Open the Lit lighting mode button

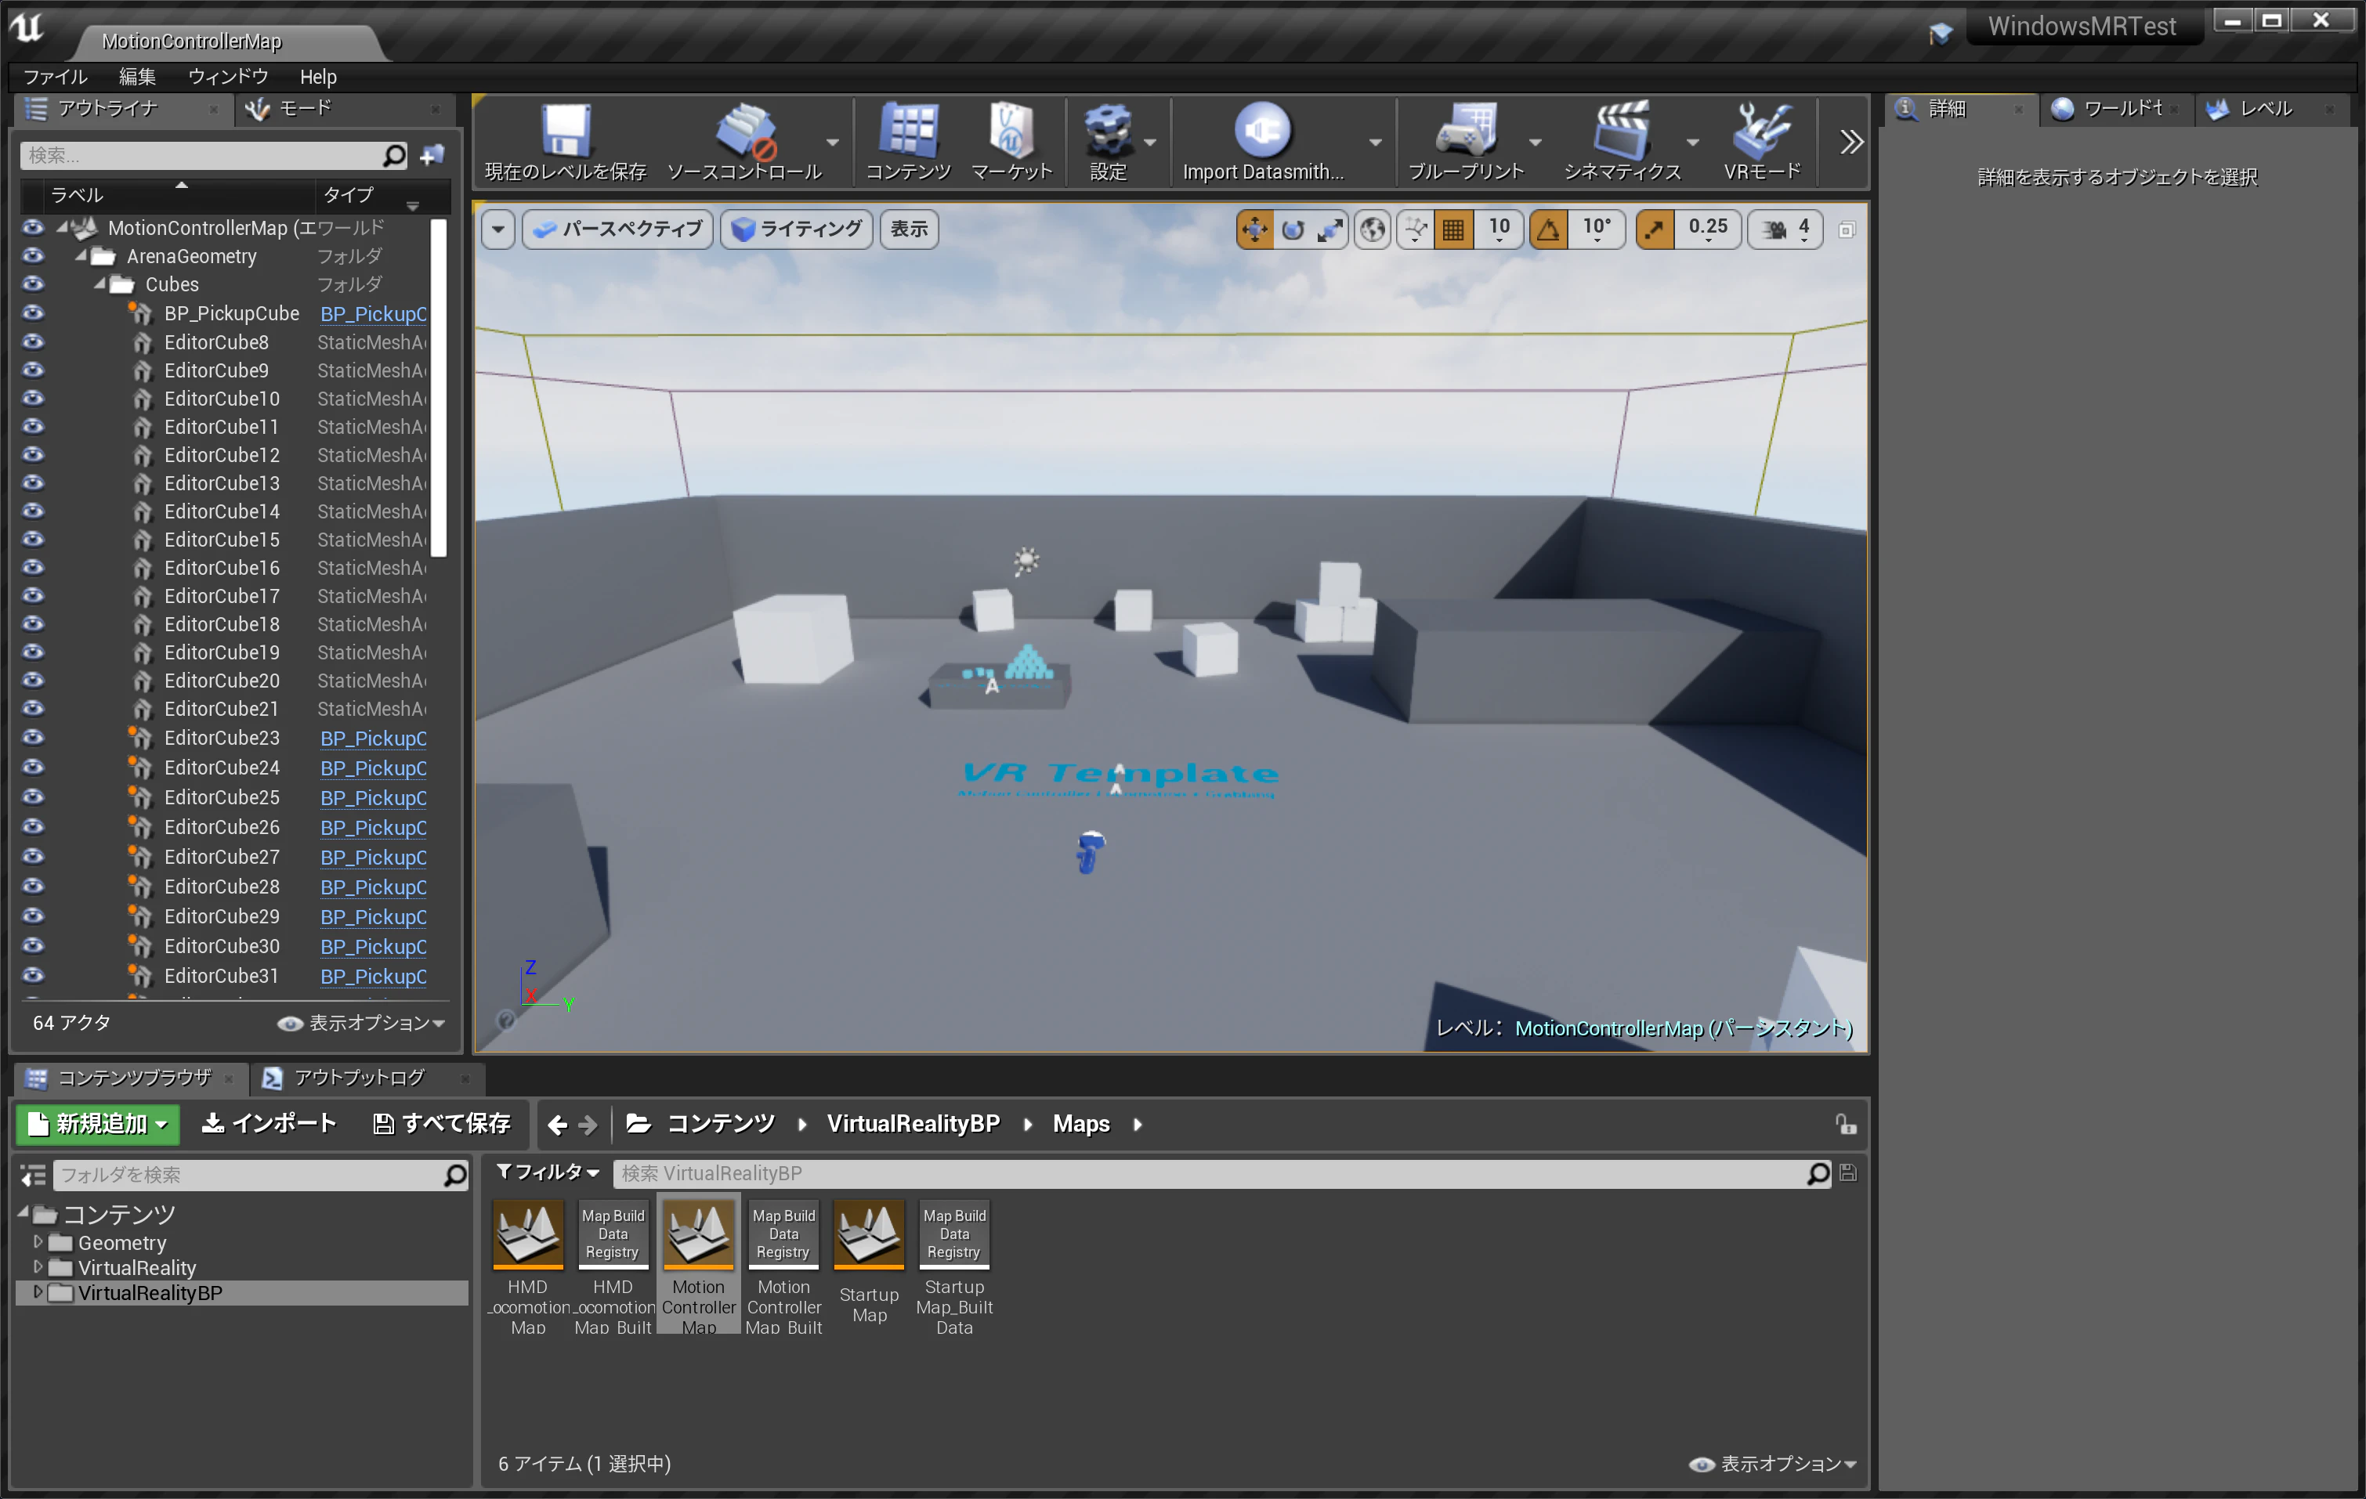[x=798, y=229]
